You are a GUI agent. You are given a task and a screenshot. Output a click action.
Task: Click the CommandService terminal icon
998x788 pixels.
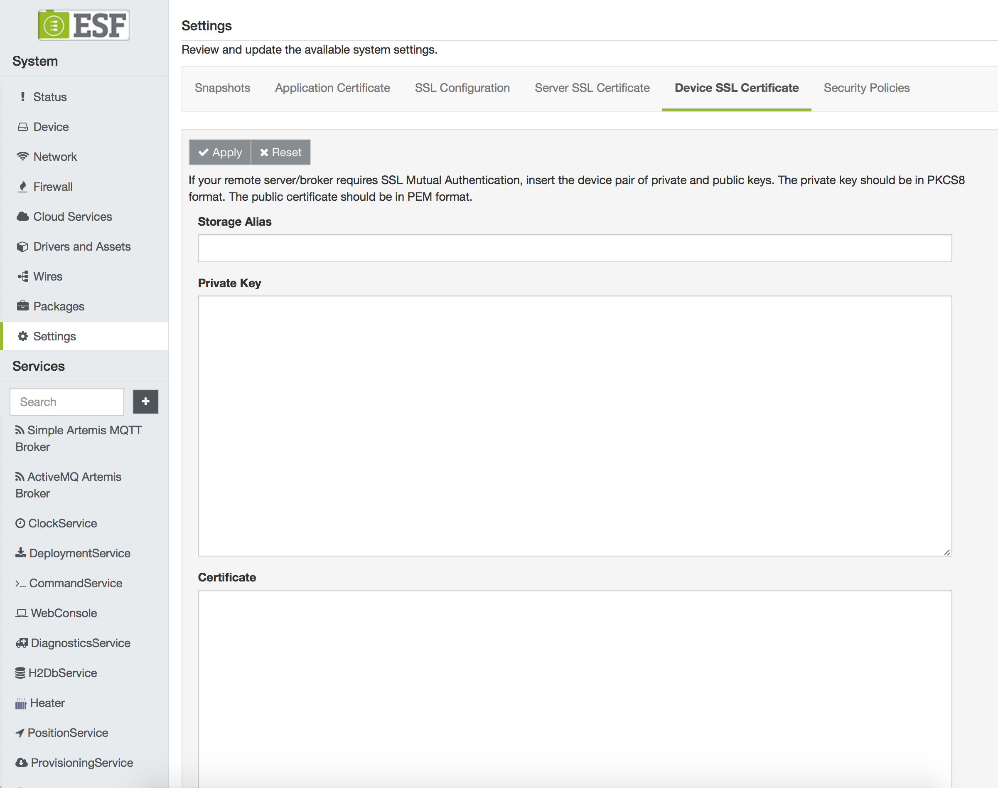pyautogui.click(x=21, y=584)
